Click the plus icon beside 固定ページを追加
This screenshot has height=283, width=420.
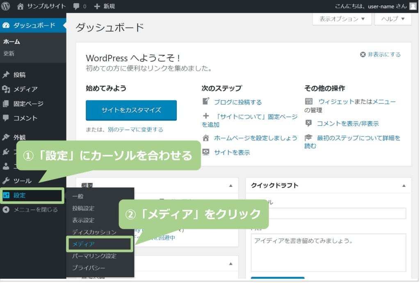[206, 116]
